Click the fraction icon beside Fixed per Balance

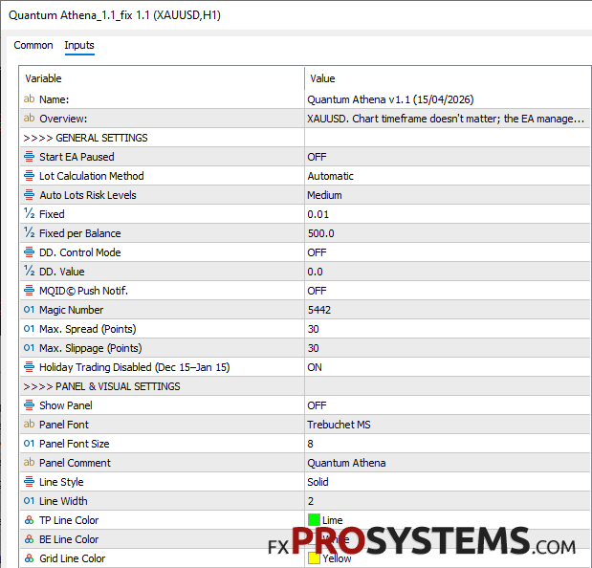29,233
